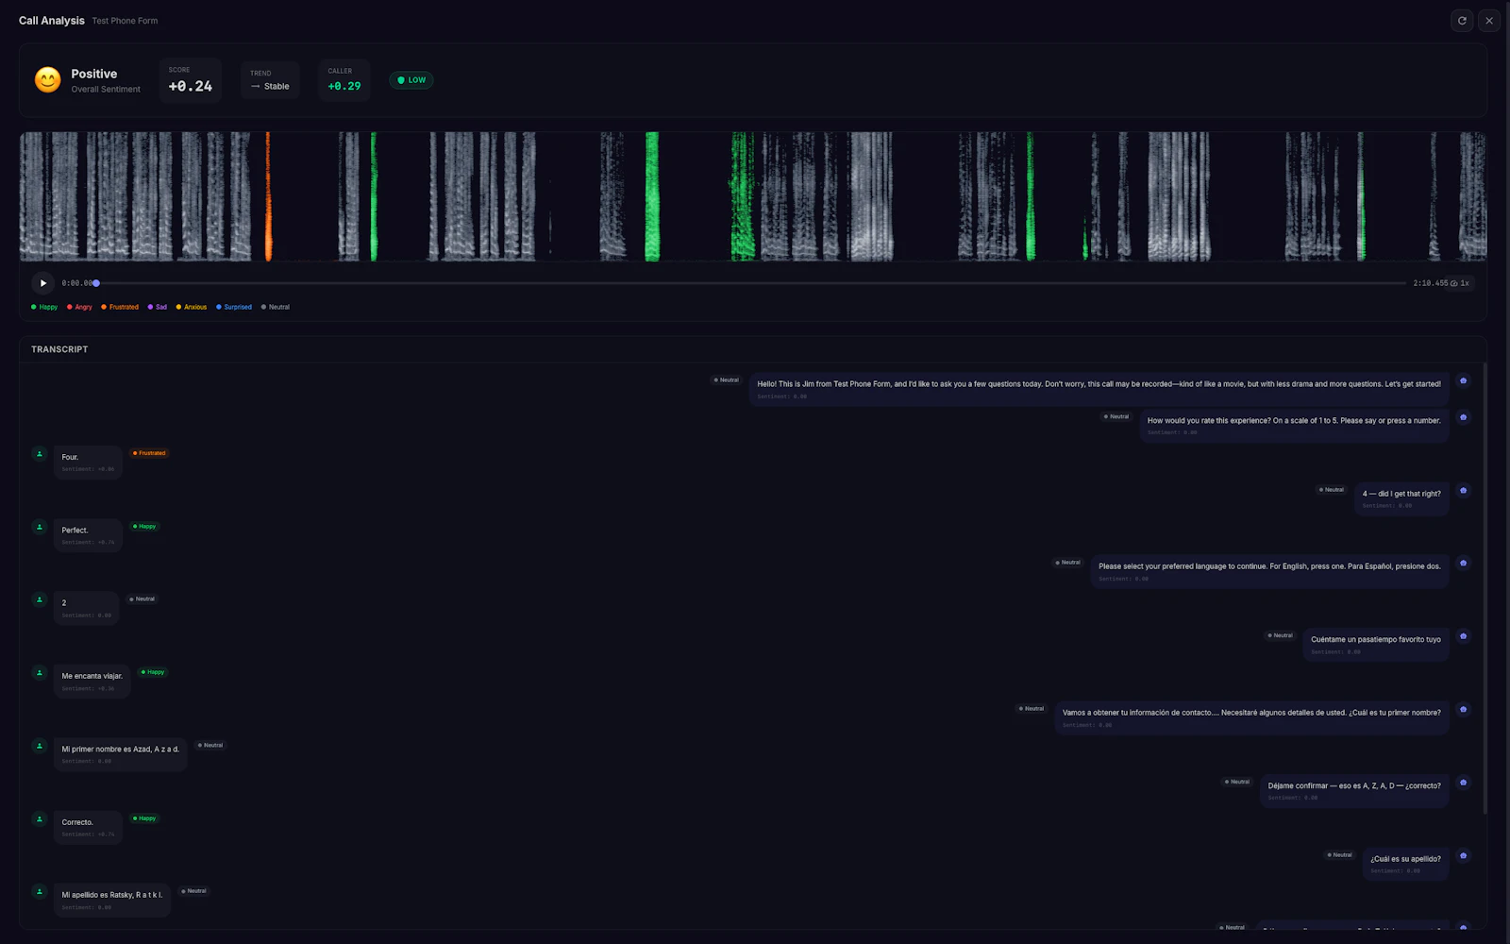
Task: Click bot icon beside '¿Cuál es su apellido?'
Action: 1464,855
